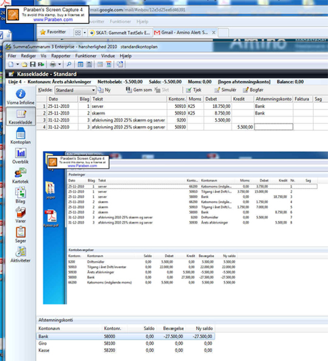Open a new blank browser tab
This screenshot has width=328, height=361.
point(223,33)
